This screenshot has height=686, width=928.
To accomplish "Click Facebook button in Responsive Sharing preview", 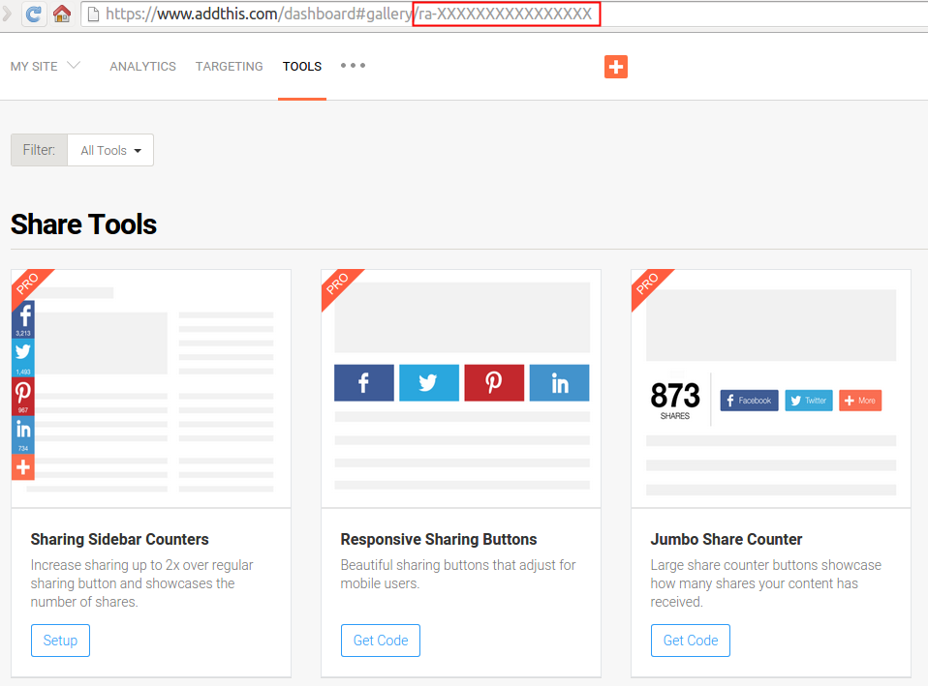I will 364,382.
